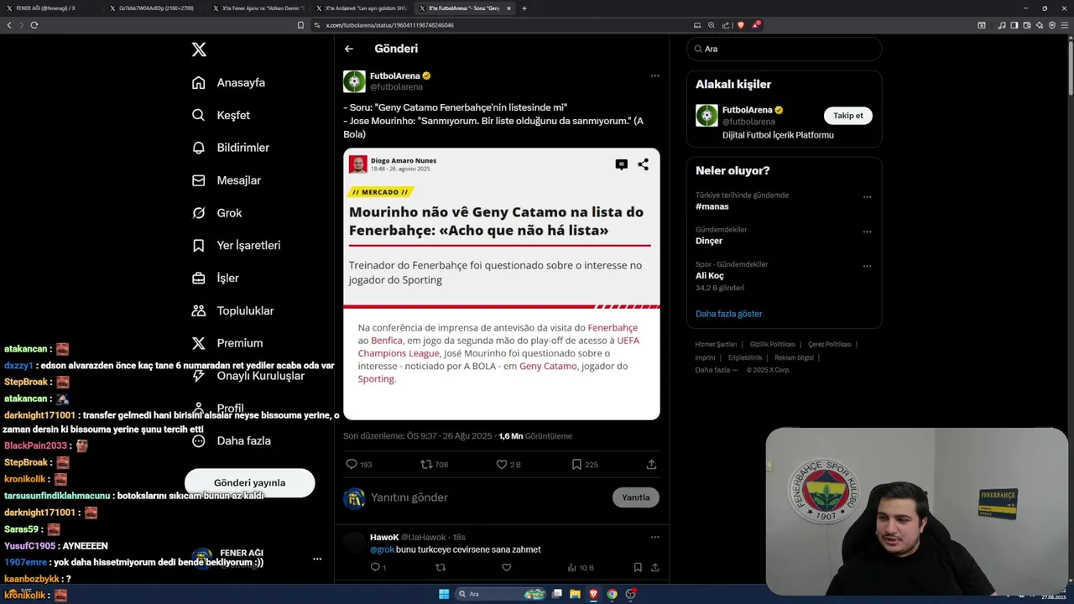Open Chrome from taskbar

[x=612, y=594]
